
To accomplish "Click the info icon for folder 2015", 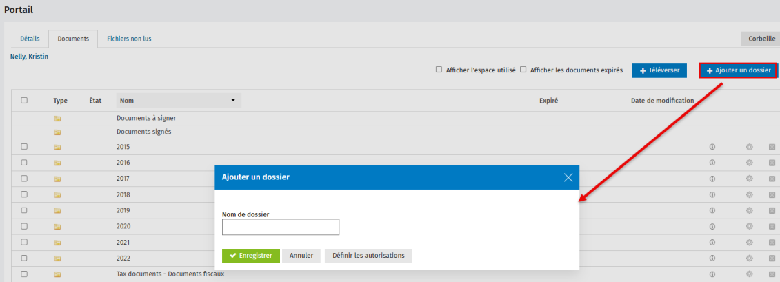I will click(x=712, y=147).
